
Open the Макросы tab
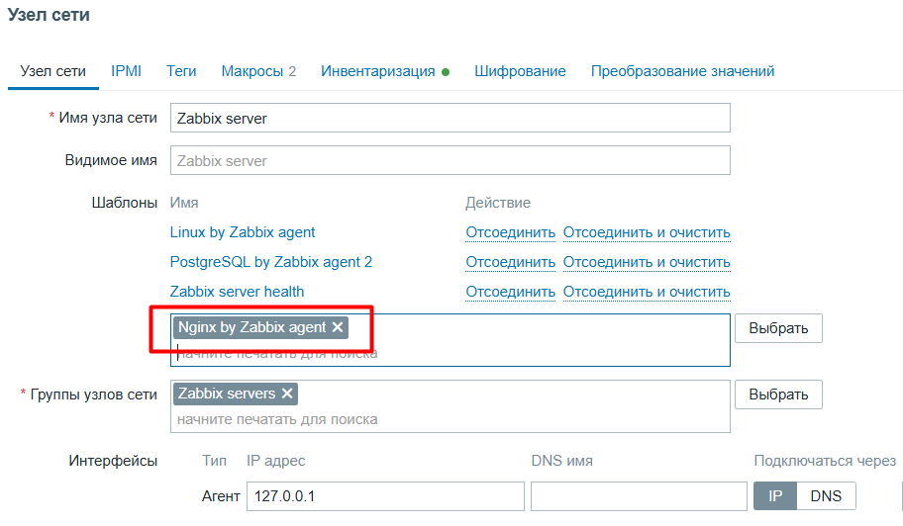click(x=258, y=71)
